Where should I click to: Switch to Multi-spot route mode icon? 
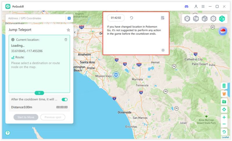tap(205, 19)
